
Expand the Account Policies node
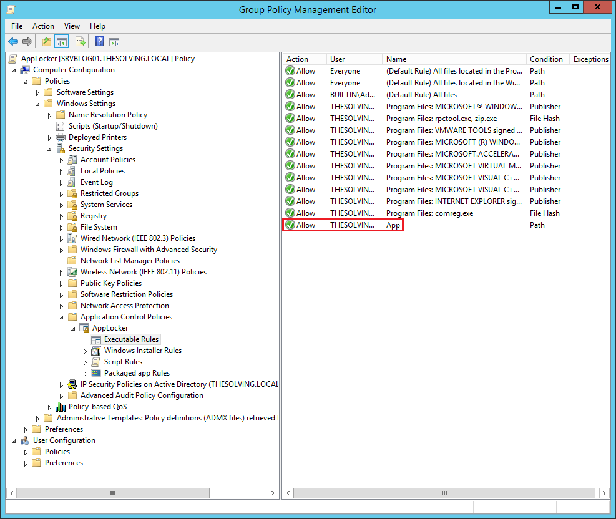pos(61,160)
